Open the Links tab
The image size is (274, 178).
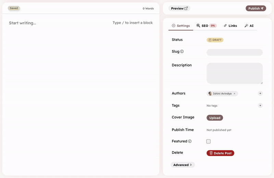tap(230, 26)
